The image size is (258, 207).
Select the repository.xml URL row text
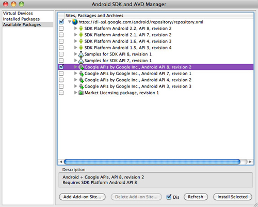[x=141, y=22]
